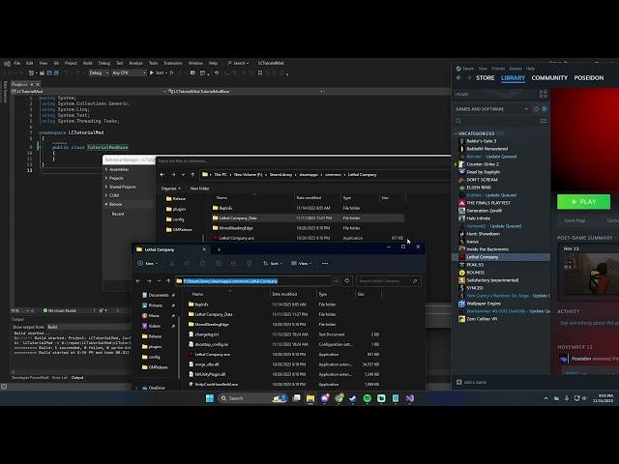
Task: Click the Visual Studio icon in the taskbar
Action: [410, 398]
